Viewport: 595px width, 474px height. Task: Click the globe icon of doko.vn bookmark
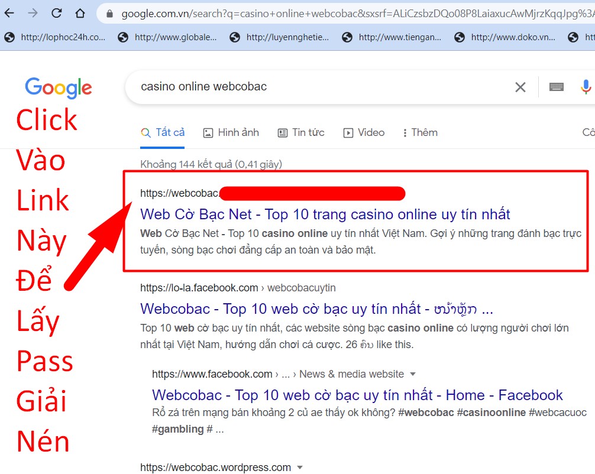coord(460,37)
